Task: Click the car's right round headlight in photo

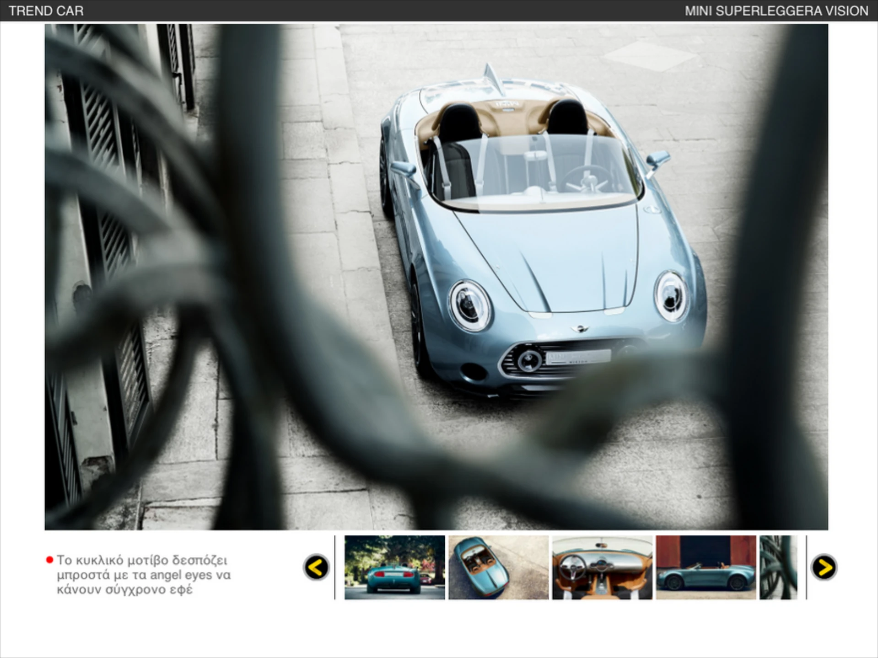Action: 671,296
